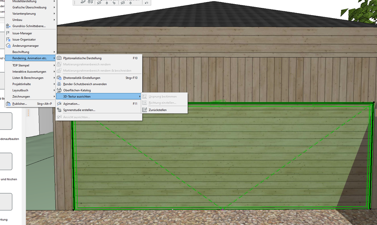
Task: Click the Änderungsmanager cloud icon
Action: point(8,46)
